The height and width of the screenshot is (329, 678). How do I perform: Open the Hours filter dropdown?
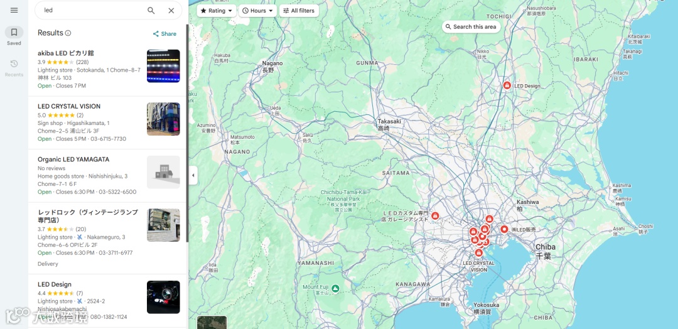pos(258,11)
